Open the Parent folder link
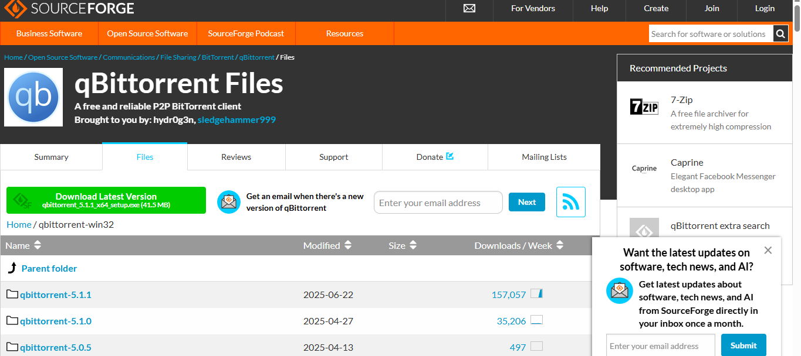The height and width of the screenshot is (356, 801). point(49,268)
